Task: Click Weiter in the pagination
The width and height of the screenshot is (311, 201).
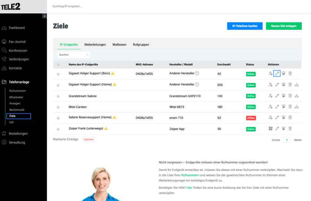Action: (298, 140)
